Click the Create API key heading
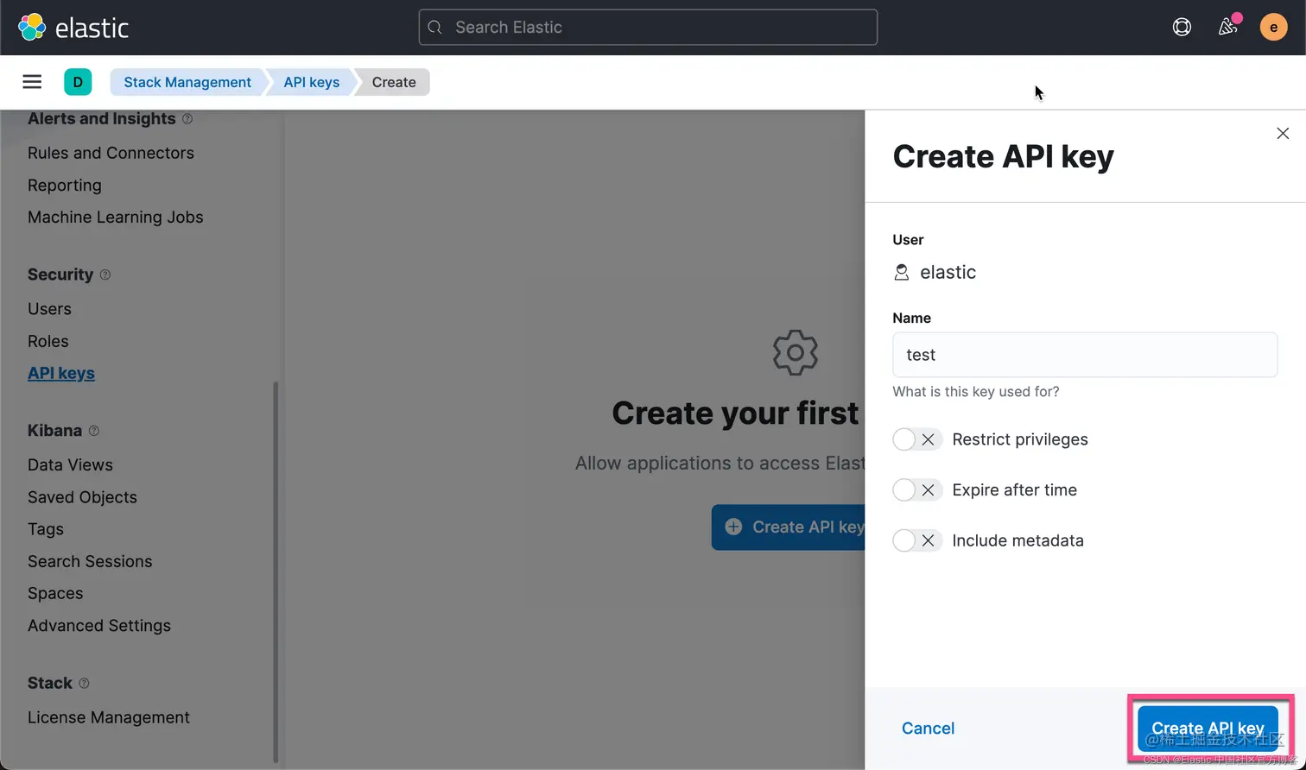Image resolution: width=1306 pixels, height=770 pixels. coord(1003,156)
